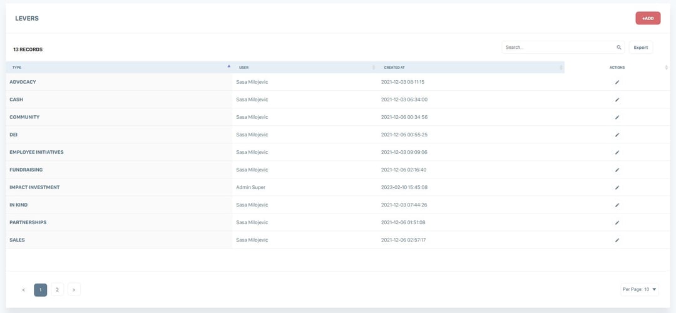Select page 1 in pagination

coord(40,289)
